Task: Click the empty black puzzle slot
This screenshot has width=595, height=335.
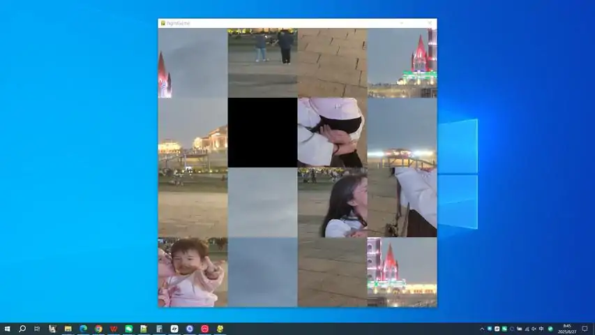Action: point(262,133)
